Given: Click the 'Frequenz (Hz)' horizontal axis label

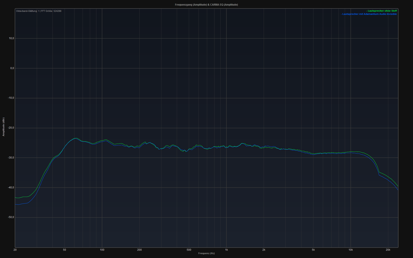Looking at the screenshot, I should (x=206, y=253).
